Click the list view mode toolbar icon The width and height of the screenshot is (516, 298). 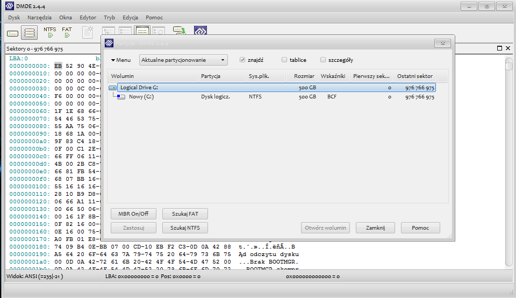pyautogui.click(x=125, y=31)
